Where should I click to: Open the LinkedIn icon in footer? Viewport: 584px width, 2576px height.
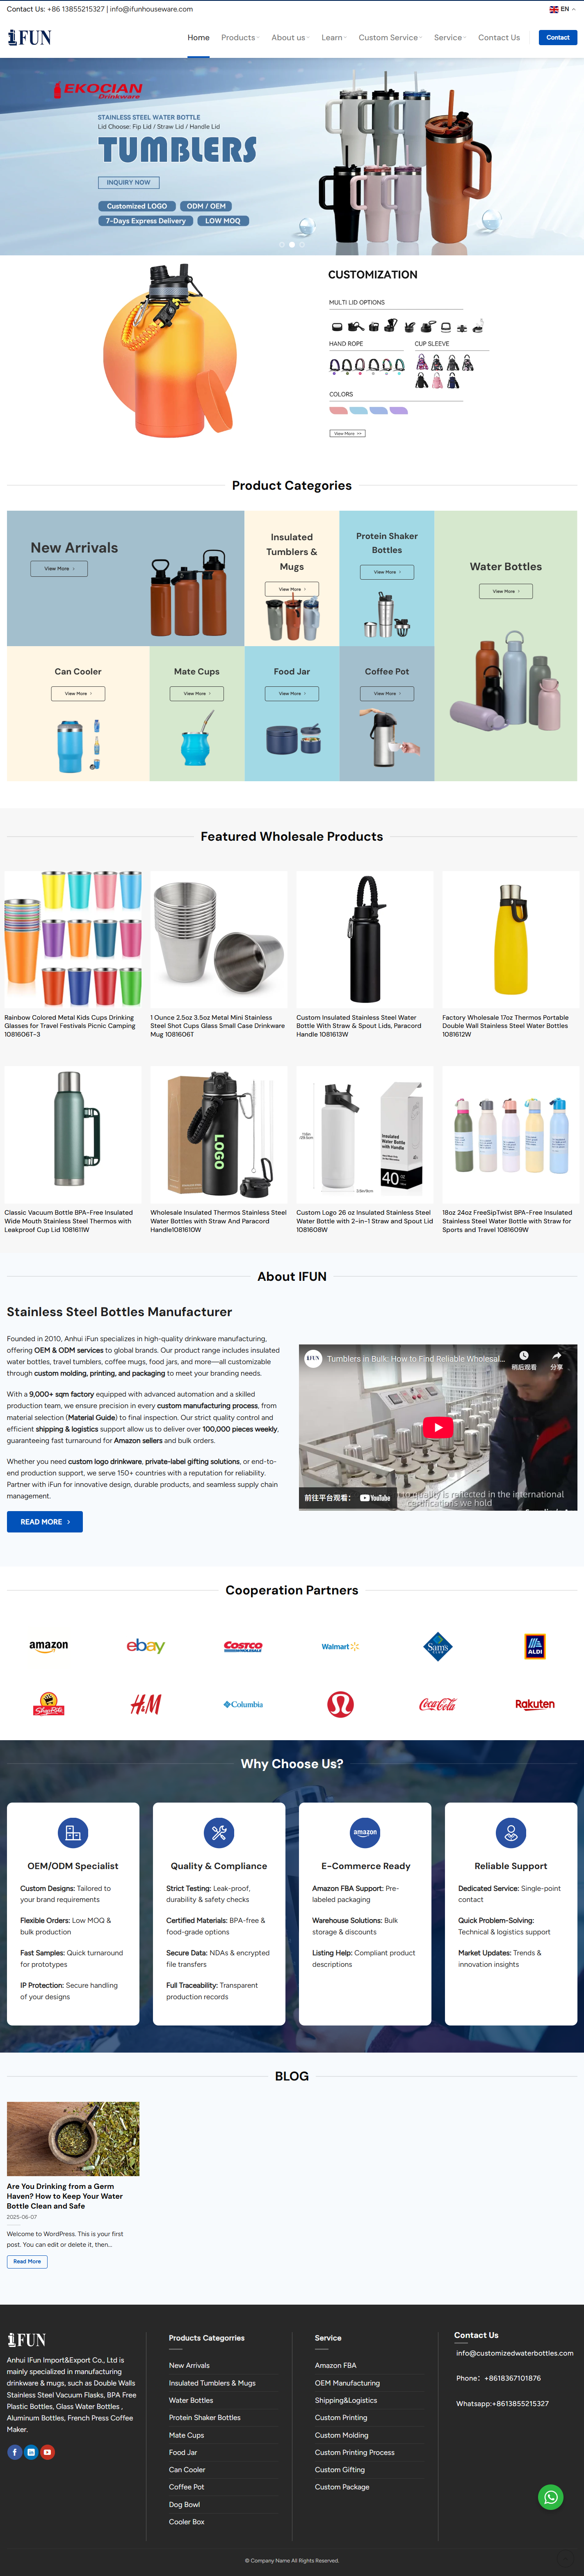31,2452
